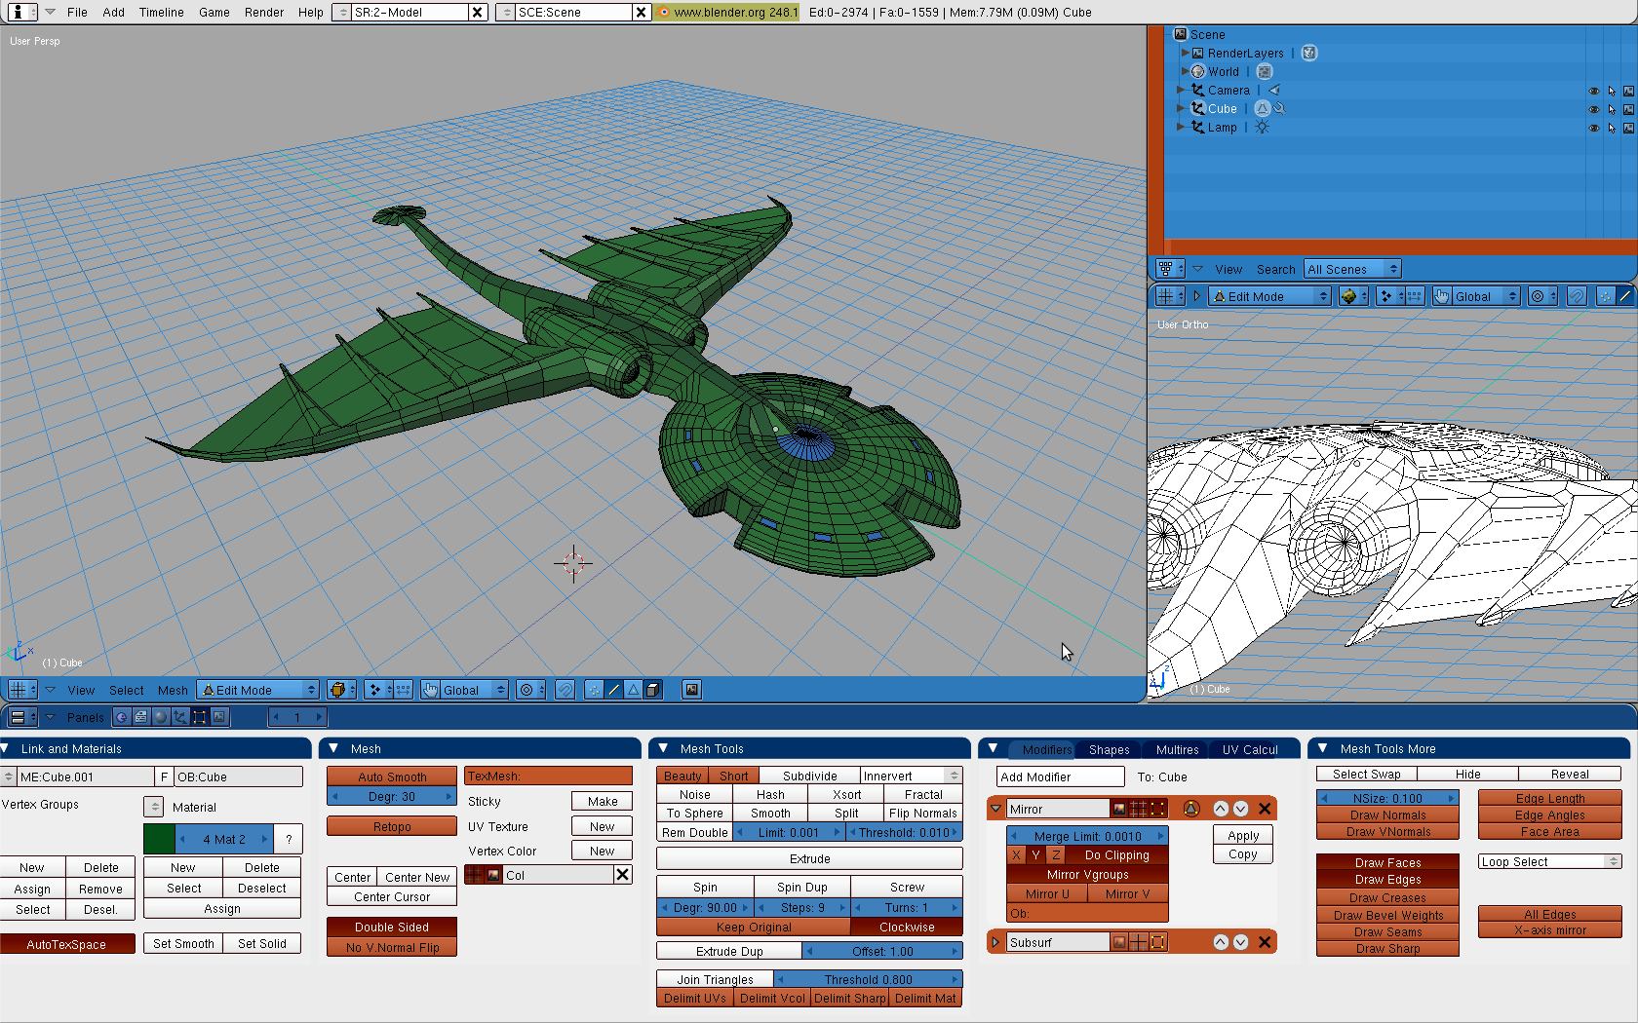1638x1023 pixels.
Task: Toggle the Double Sided mesh option
Action: (x=392, y=928)
